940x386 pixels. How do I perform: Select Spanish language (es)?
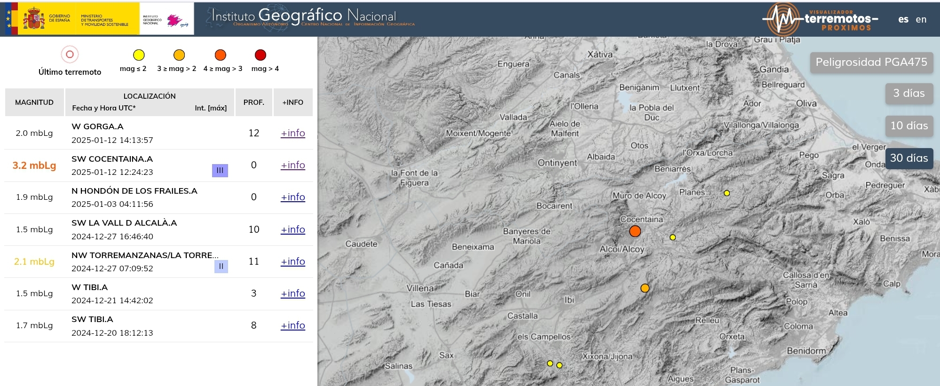click(903, 19)
